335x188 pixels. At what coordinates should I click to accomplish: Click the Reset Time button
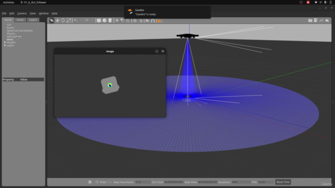tap(283, 182)
